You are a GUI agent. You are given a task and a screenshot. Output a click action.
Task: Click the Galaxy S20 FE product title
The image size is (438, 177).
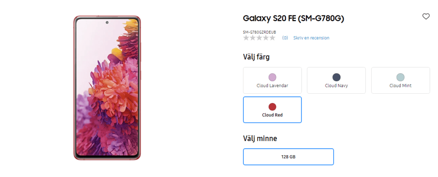pos(293,18)
